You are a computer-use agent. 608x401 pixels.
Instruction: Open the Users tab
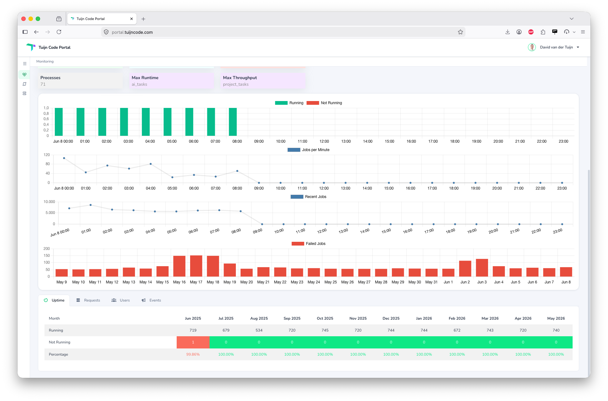click(x=121, y=300)
